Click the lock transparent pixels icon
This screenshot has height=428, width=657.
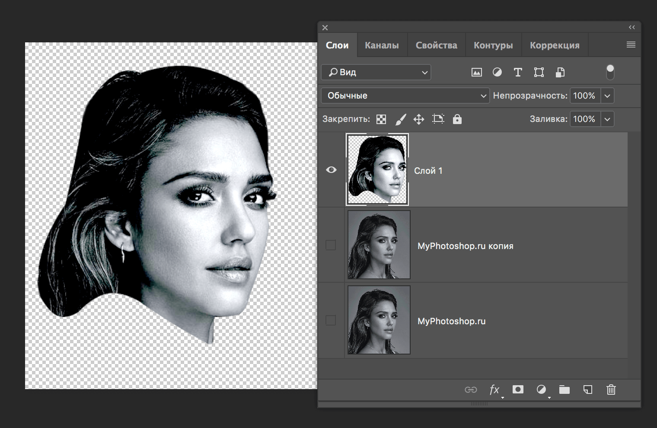pyautogui.click(x=381, y=119)
